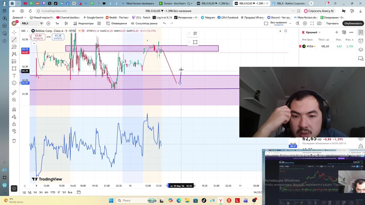Click the compare or add symbol plus icon

click(x=48, y=23)
